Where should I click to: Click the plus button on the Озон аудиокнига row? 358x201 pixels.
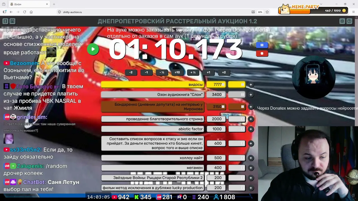click(251, 95)
